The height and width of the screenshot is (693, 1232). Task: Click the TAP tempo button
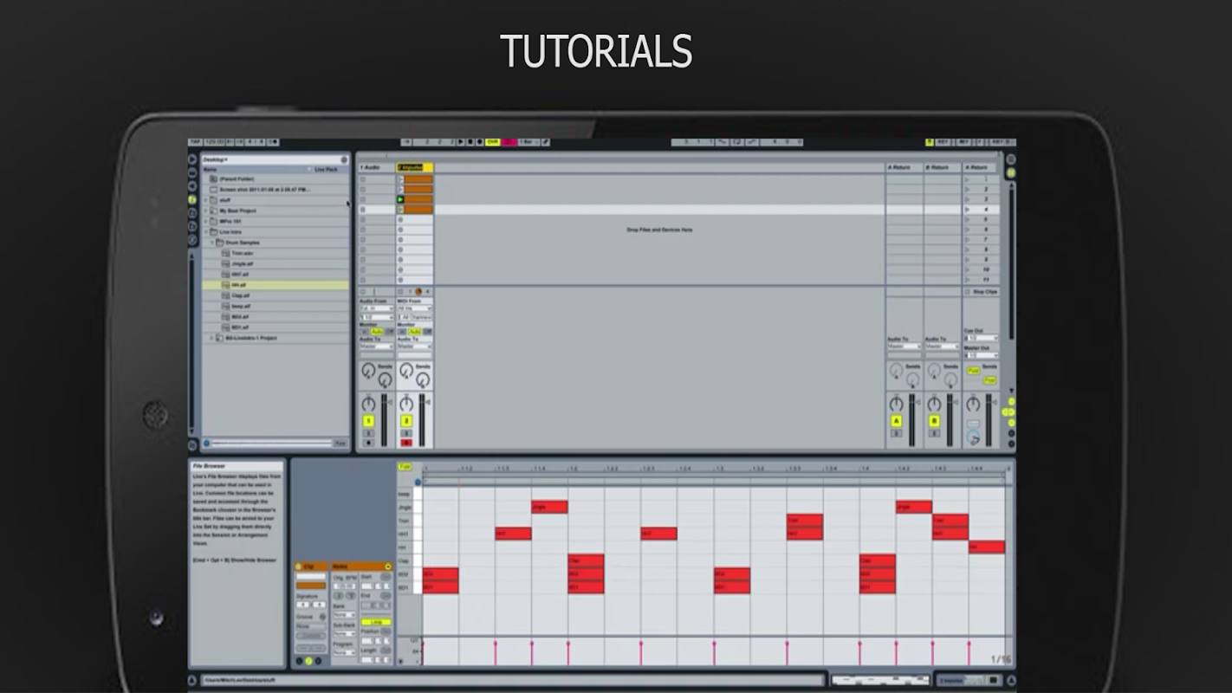tap(195, 142)
